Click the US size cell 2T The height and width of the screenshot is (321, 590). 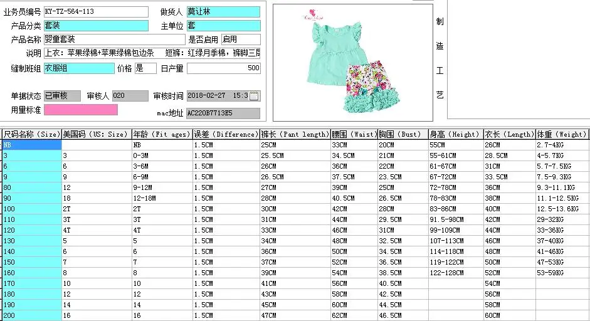click(97, 209)
